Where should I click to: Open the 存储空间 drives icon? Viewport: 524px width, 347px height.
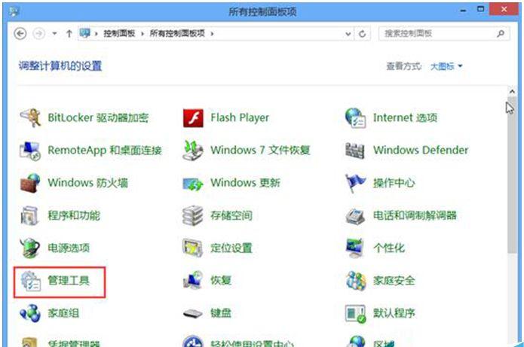point(193,215)
